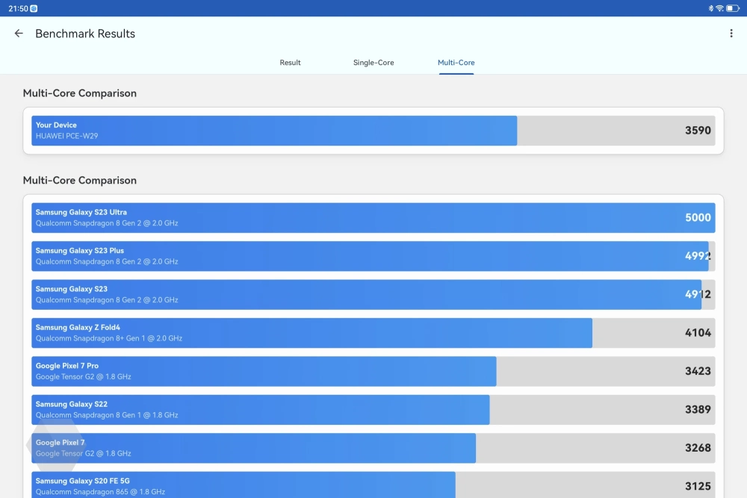
Task: Switch to the Single-Core tab
Action: pyautogui.click(x=373, y=63)
